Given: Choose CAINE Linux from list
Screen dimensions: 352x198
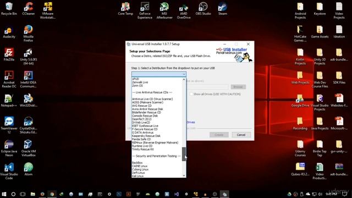Looking at the screenshot, I should tap(140, 166).
